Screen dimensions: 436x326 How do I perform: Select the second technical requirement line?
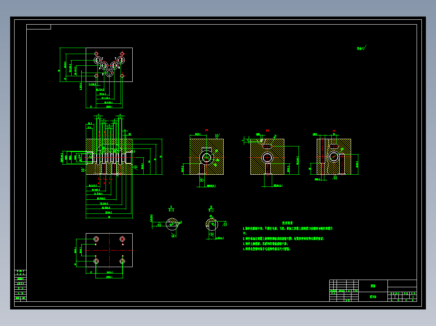[284, 238]
